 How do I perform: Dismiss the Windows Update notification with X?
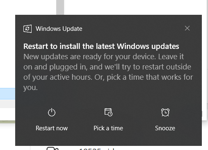click(187, 28)
